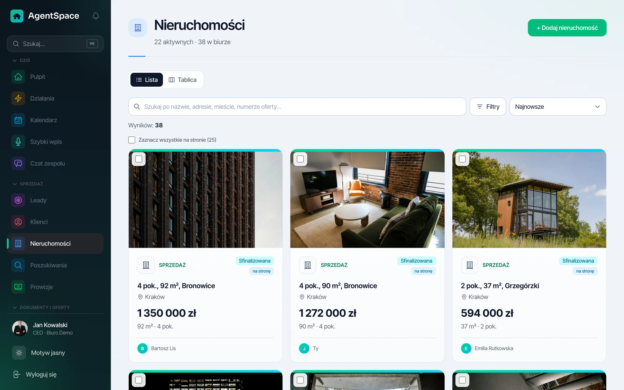The width and height of the screenshot is (624, 390).
Task: Open notifications bell icon
Action: [x=96, y=16]
